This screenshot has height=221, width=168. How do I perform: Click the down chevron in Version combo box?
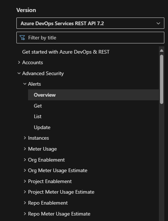pos(159,23)
